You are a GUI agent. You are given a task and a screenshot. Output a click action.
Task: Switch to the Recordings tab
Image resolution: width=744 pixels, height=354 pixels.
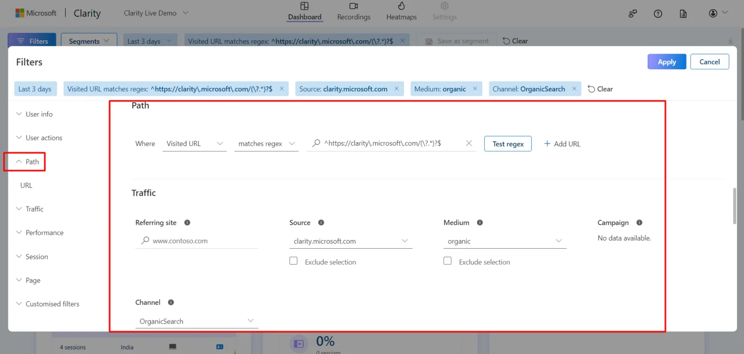(x=353, y=11)
